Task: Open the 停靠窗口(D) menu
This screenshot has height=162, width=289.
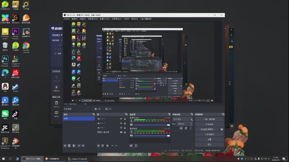Action: pyautogui.click(x=93, y=19)
